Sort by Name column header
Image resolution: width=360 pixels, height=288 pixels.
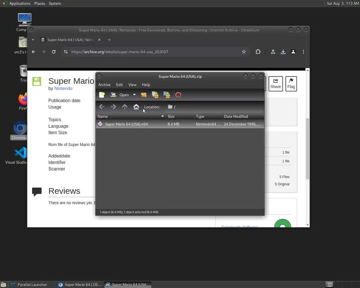click(131, 116)
